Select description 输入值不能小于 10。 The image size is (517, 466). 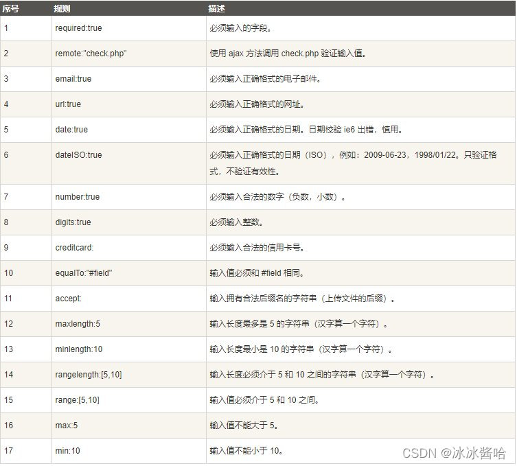pos(246,450)
